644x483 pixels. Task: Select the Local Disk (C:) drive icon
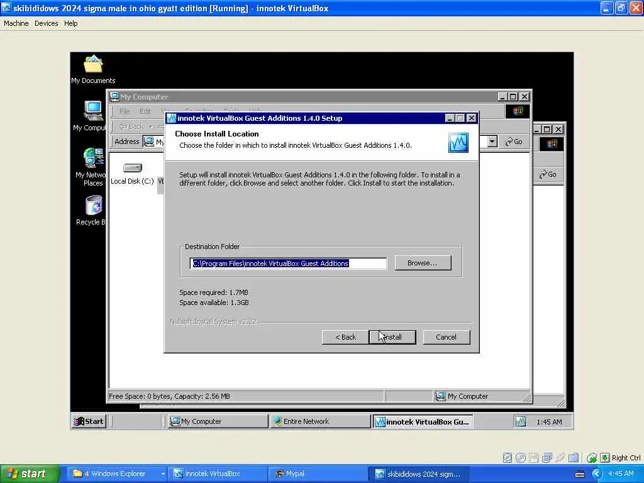[132, 174]
